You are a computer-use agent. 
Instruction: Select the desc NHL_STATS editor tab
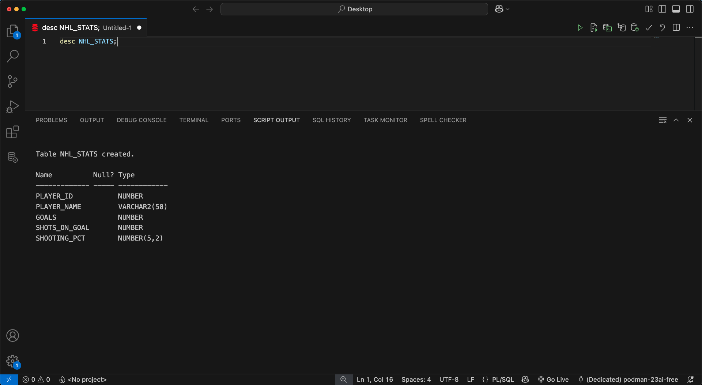pyautogui.click(x=86, y=28)
